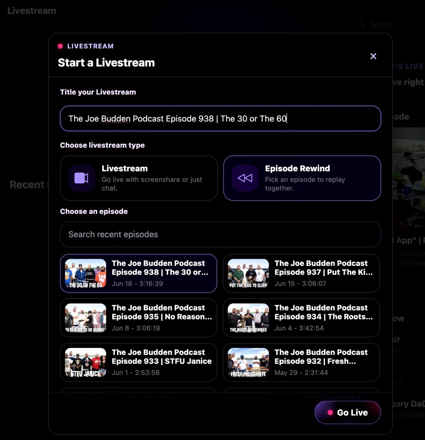This screenshot has width=425, height=440.
Task: Click The Roots Remember thumbnail
Action: click(248, 318)
